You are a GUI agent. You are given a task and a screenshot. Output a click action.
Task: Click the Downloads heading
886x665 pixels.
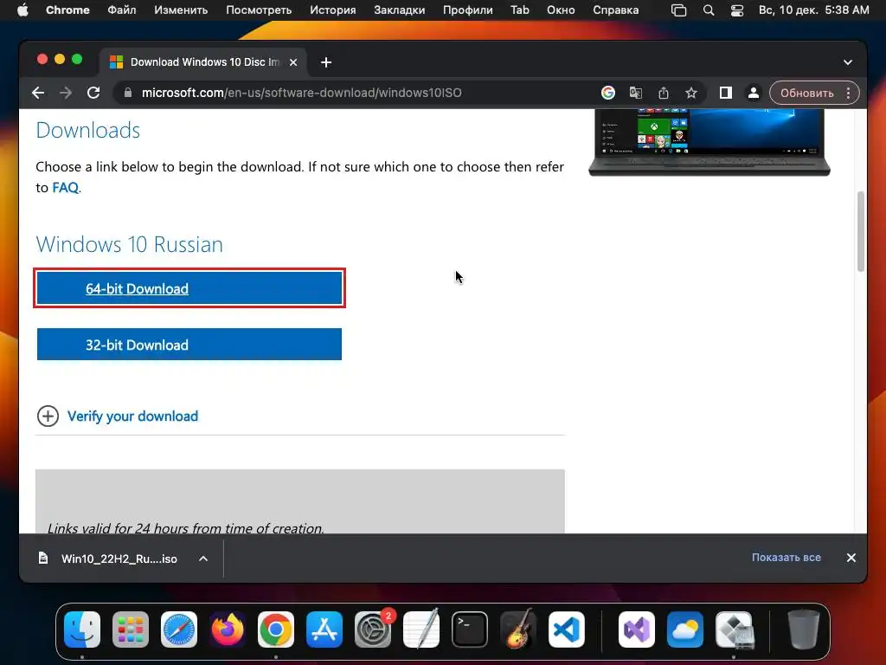click(x=88, y=130)
